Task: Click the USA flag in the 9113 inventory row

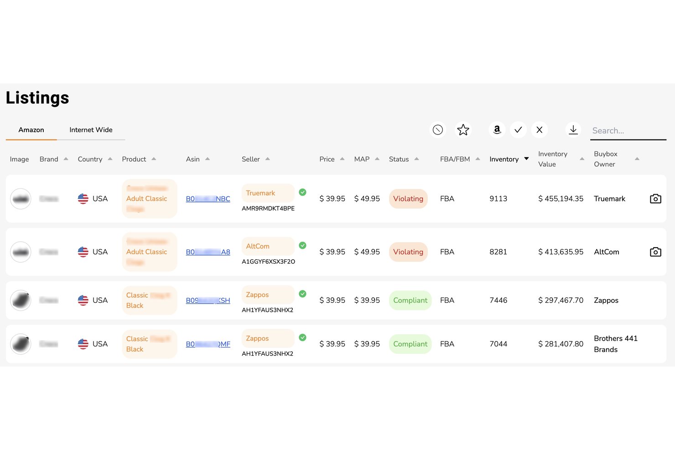Action: click(83, 199)
